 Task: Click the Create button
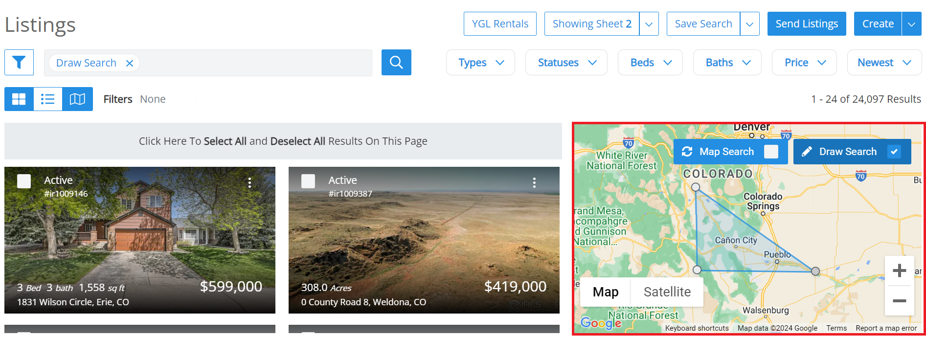pyautogui.click(x=878, y=24)
